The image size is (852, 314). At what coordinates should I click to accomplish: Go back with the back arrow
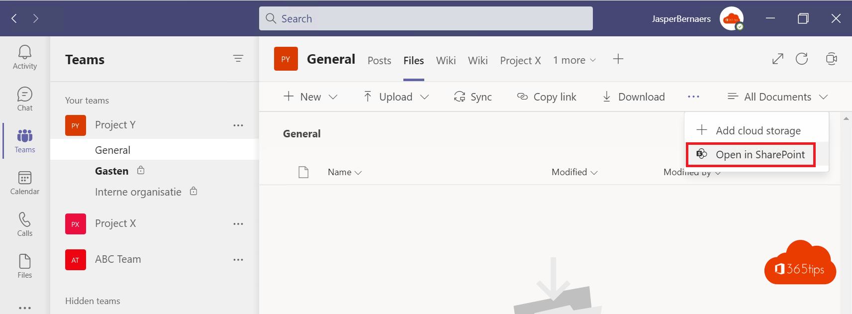pos(14,18)
